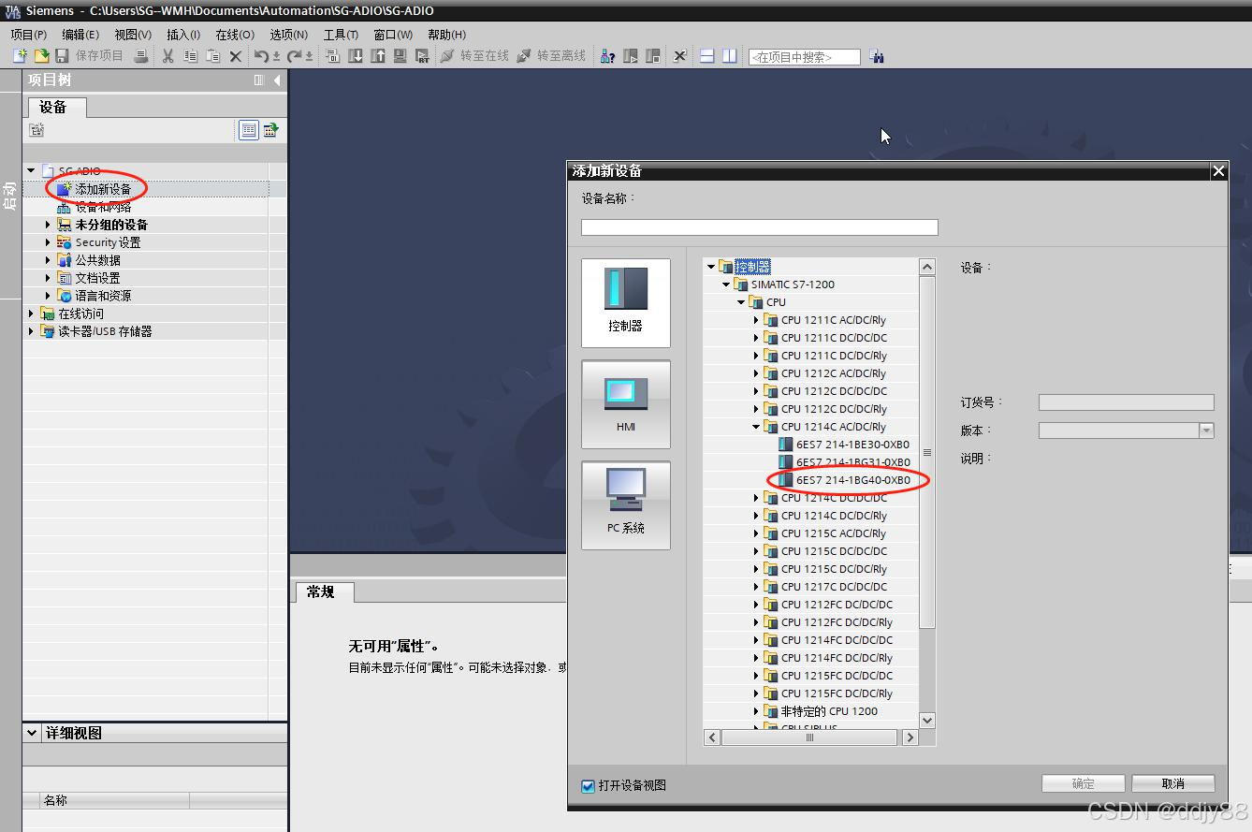Open accessible devices from the toolbar
Screen dimensions: 1252x832
click(x=607, y=56)
